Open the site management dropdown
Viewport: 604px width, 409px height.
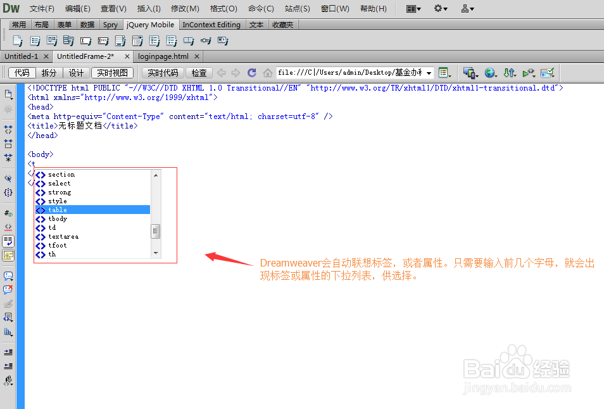coord(468,8)
